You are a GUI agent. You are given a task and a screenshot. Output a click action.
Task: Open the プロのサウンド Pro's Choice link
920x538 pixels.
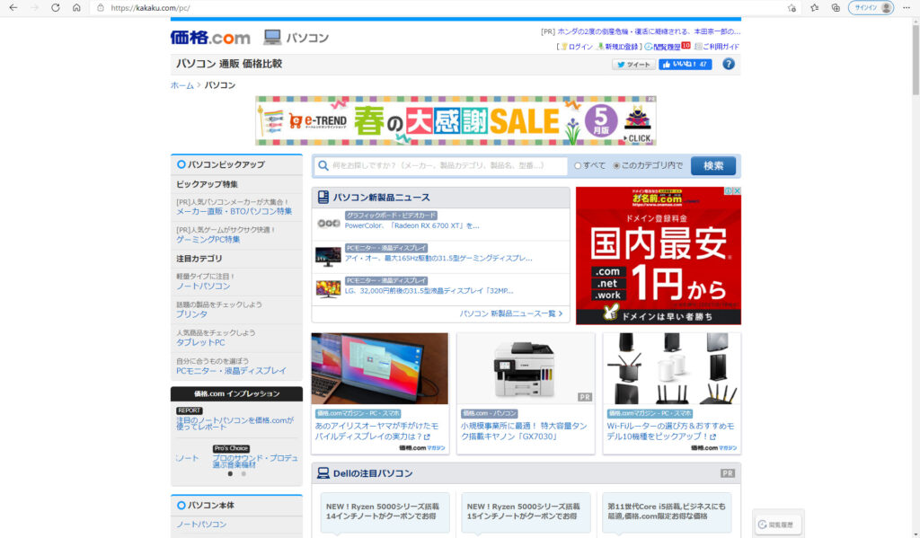[x=255, y=461]
